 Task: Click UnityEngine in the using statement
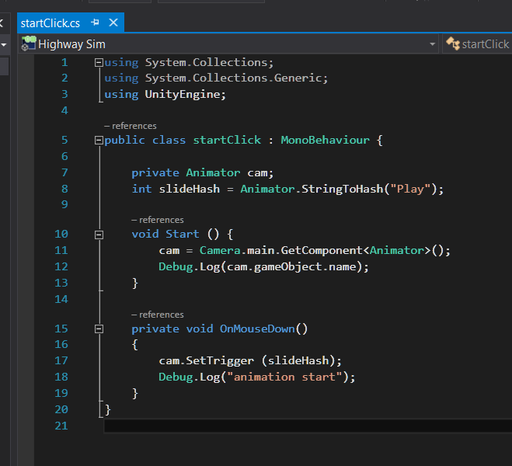(x=183, y=94)
